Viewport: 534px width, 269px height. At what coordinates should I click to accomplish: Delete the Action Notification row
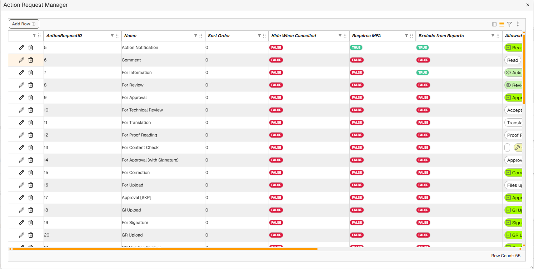(x=31, y=48)
